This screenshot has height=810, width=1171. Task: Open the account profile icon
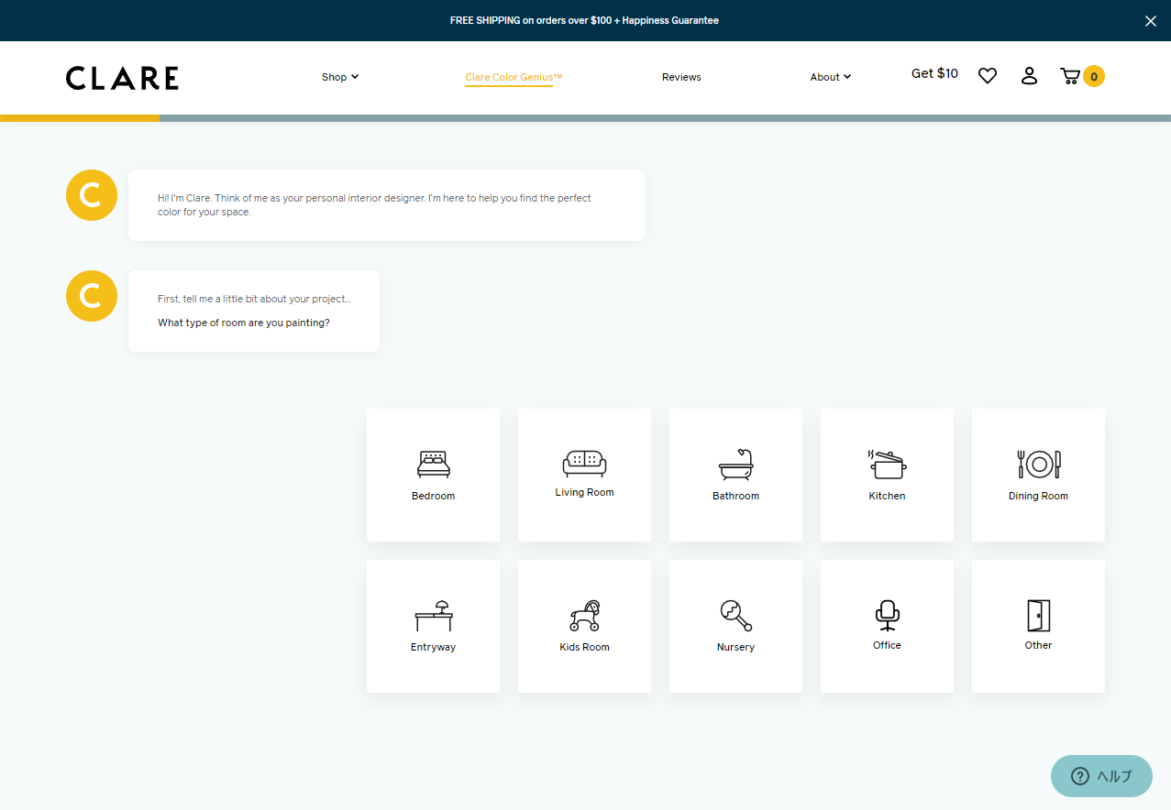point(1029,76)
